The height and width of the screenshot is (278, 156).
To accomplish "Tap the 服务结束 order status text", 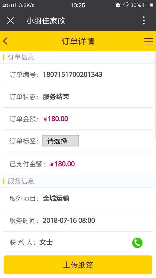I will tap(56, 97).
